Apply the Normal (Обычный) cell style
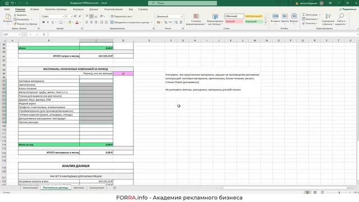Viewport: 359px width, 202px height. 234,16
